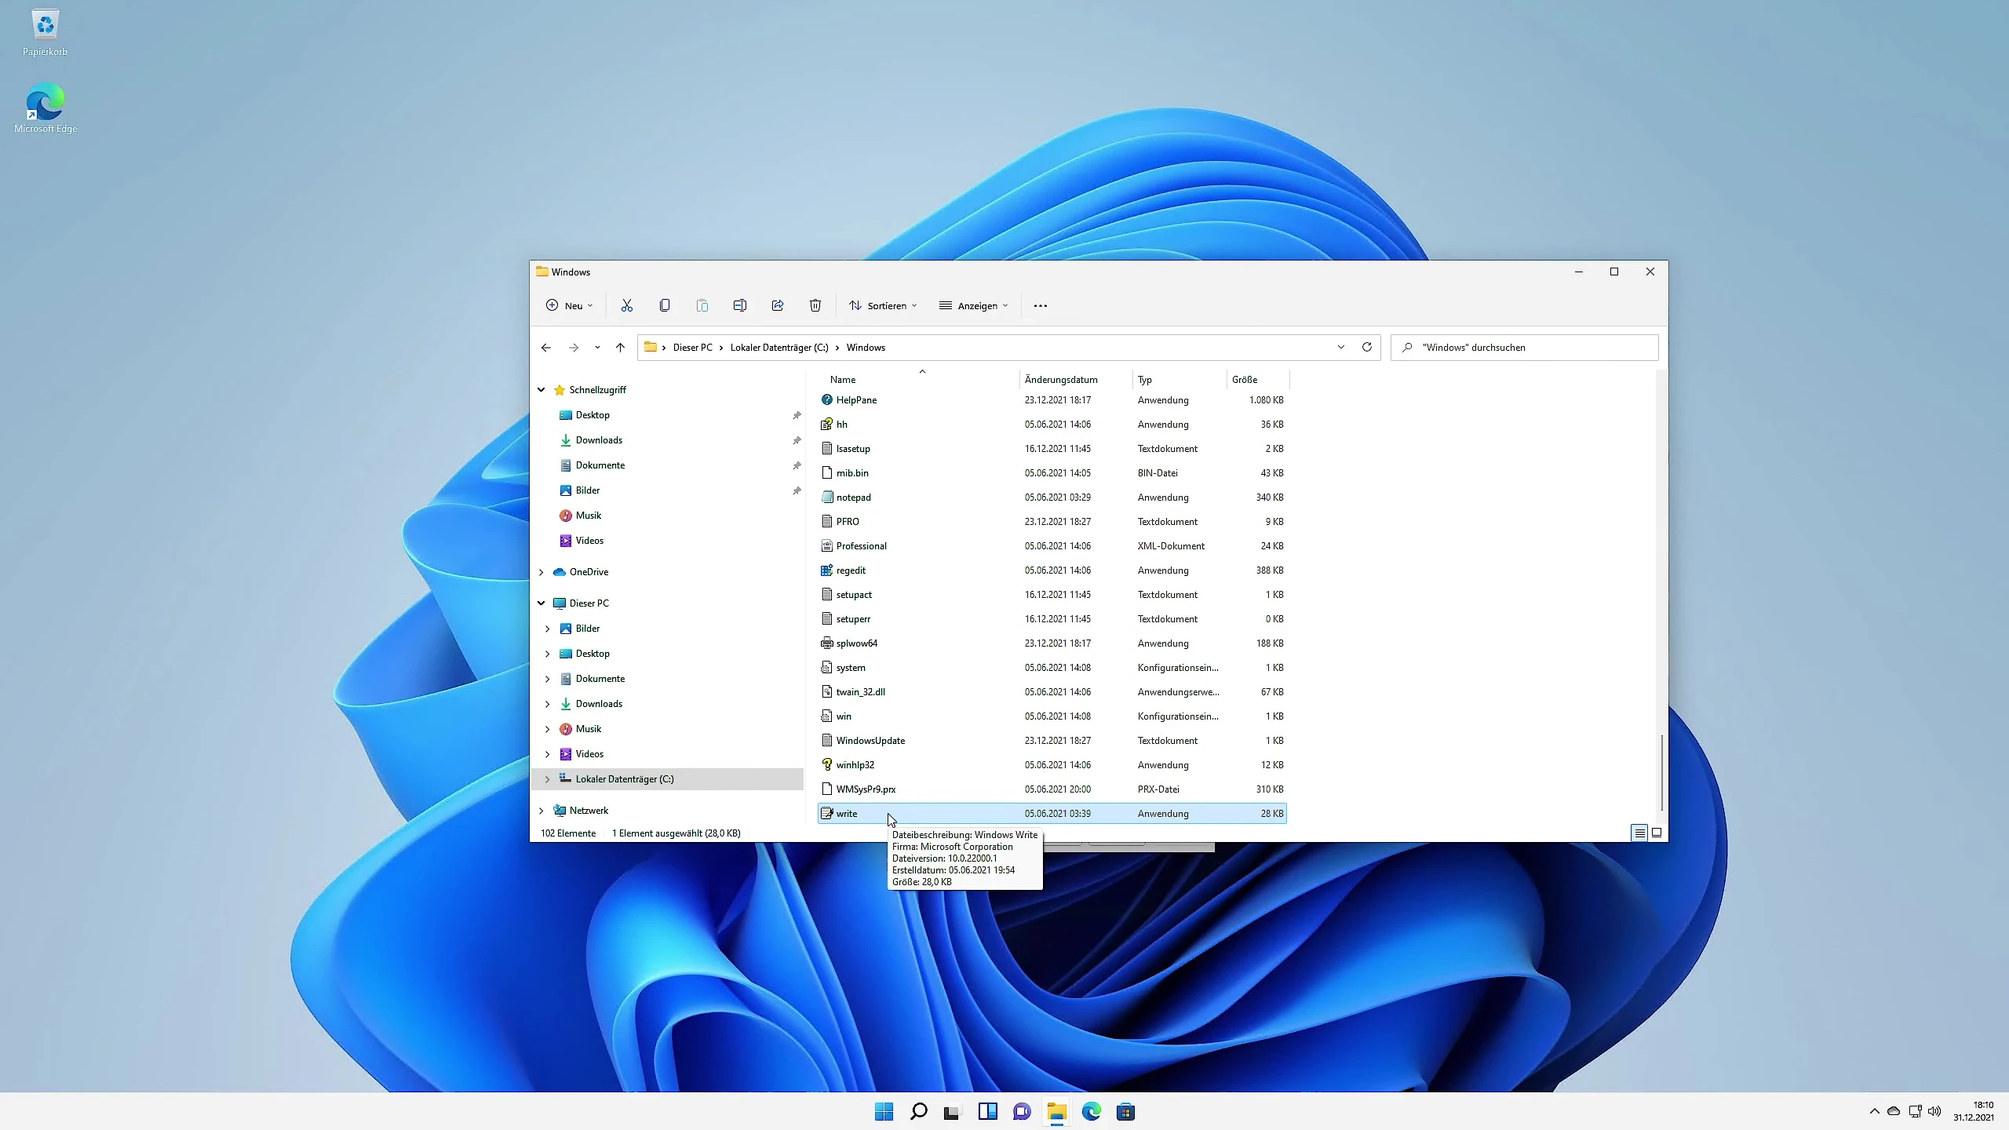The height and width of the screenshot is (1130, 2009).
Task: Click the Share toolbar icon
Action: point(777,305)
